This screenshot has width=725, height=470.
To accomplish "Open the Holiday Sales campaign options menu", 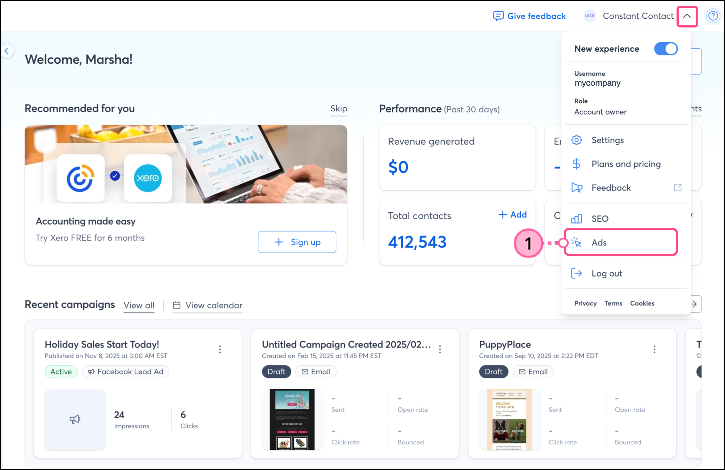I will (220, 349).
